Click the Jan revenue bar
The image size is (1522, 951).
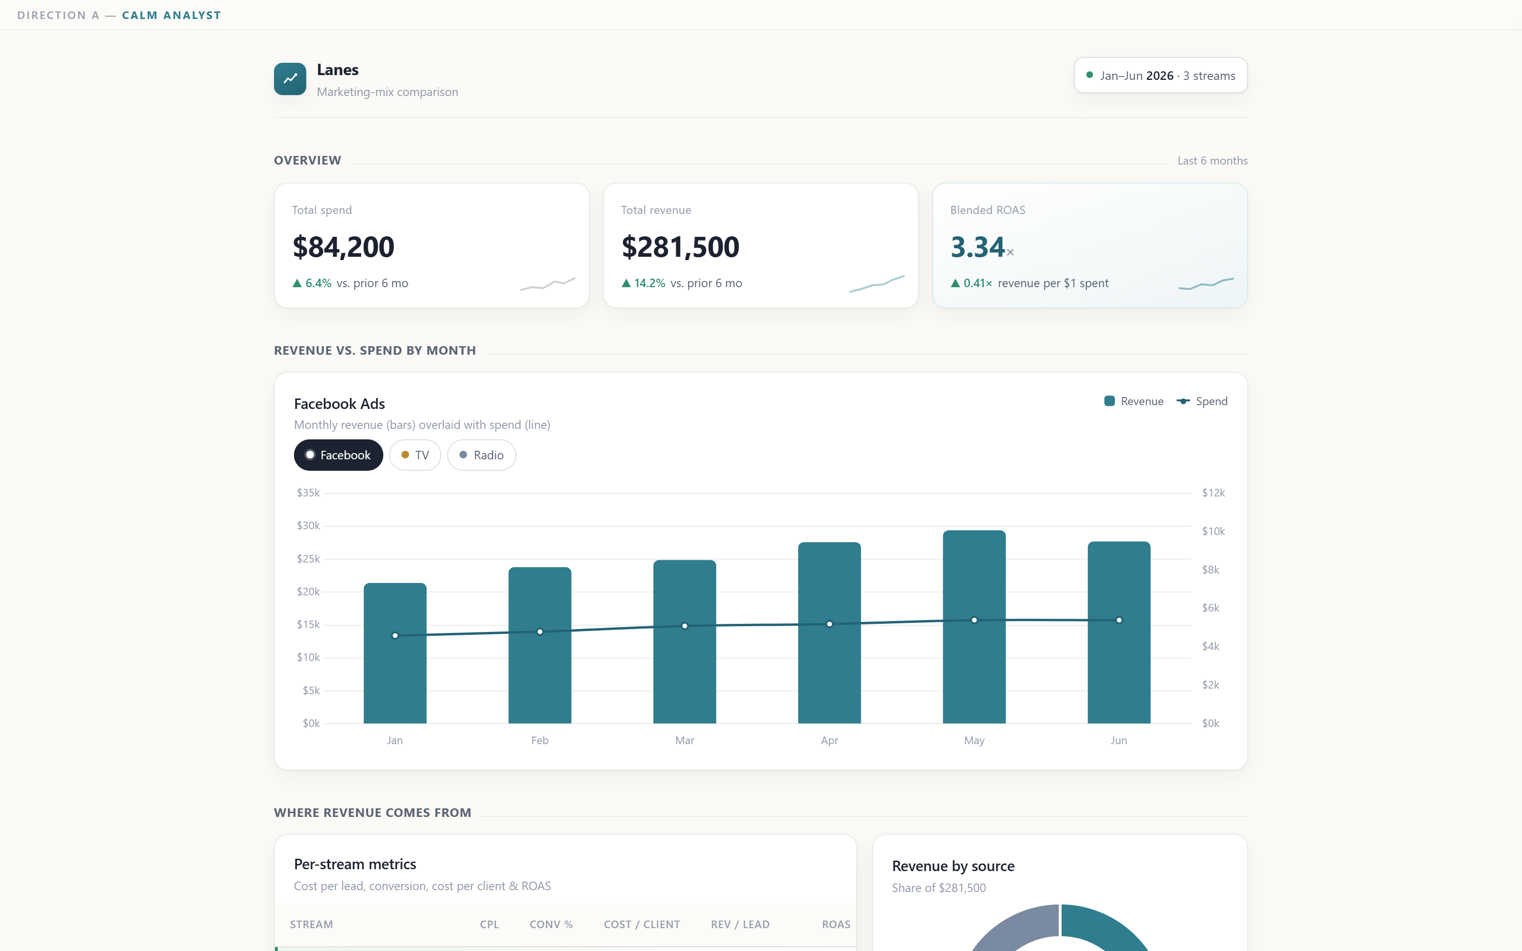coord(395,653)
